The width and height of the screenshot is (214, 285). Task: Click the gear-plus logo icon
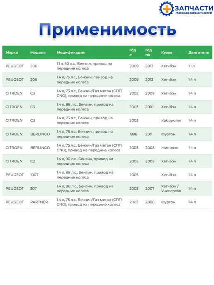click(166, 9)
